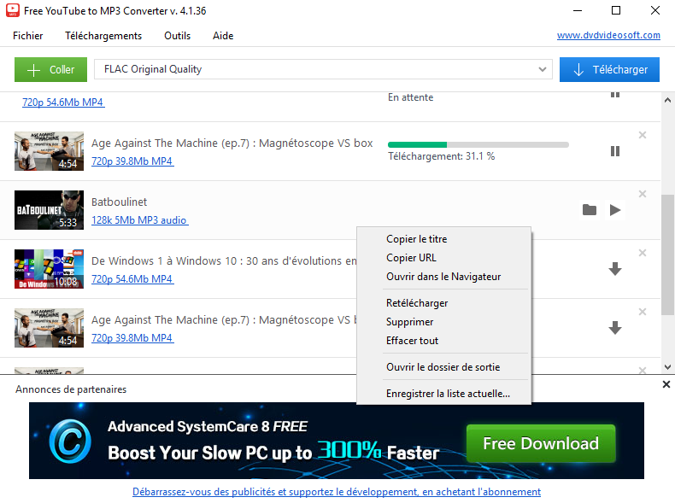Choose Retélécharger from the context menu

point(417,303)
